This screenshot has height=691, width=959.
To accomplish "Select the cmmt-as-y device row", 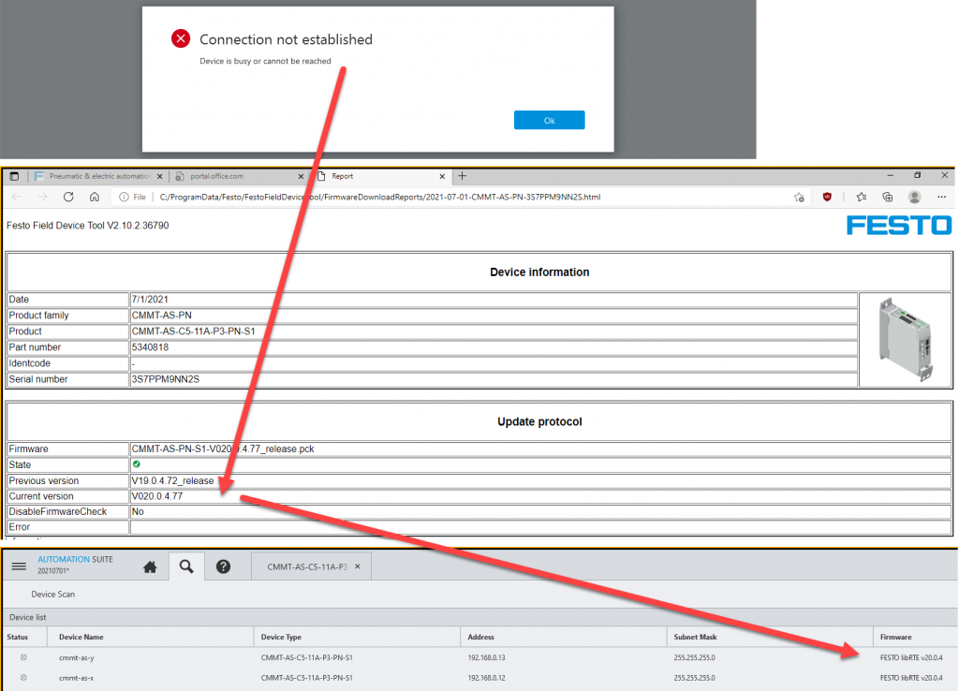I will coord(479,657).
